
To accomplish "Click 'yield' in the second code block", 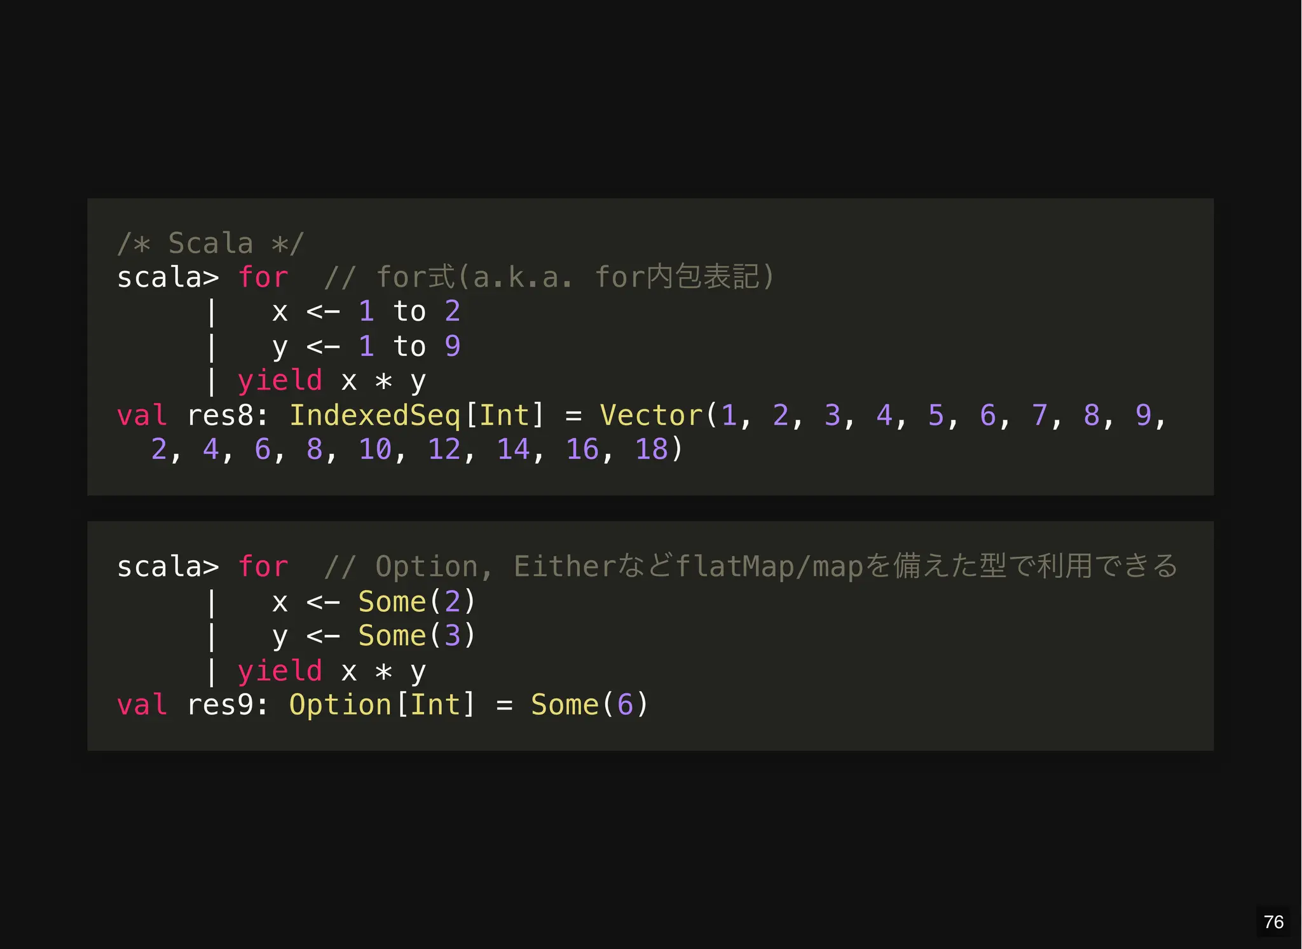I will (280, 671).
